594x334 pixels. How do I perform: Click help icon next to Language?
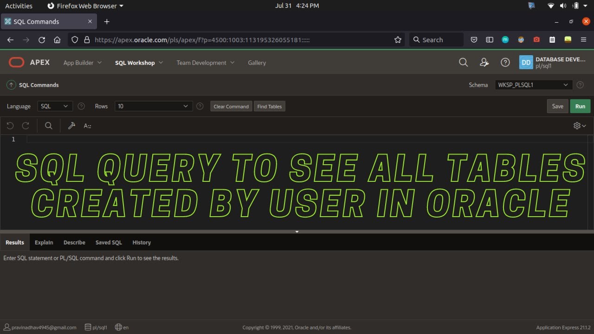81,106
